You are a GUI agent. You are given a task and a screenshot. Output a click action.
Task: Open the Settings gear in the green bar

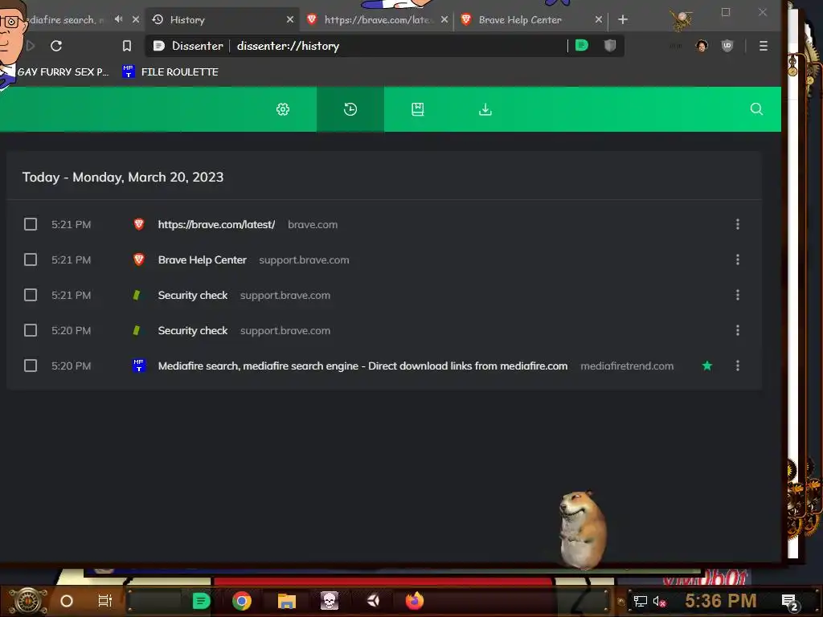[283, 109]
